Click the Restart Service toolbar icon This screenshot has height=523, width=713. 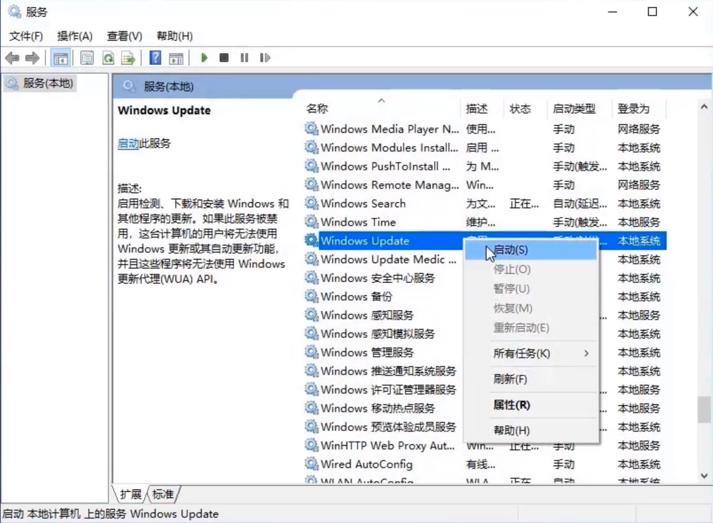click(265, 58)
